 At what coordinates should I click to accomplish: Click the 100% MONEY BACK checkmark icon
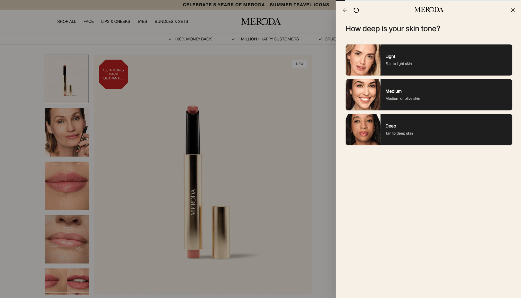pos(170,39)
